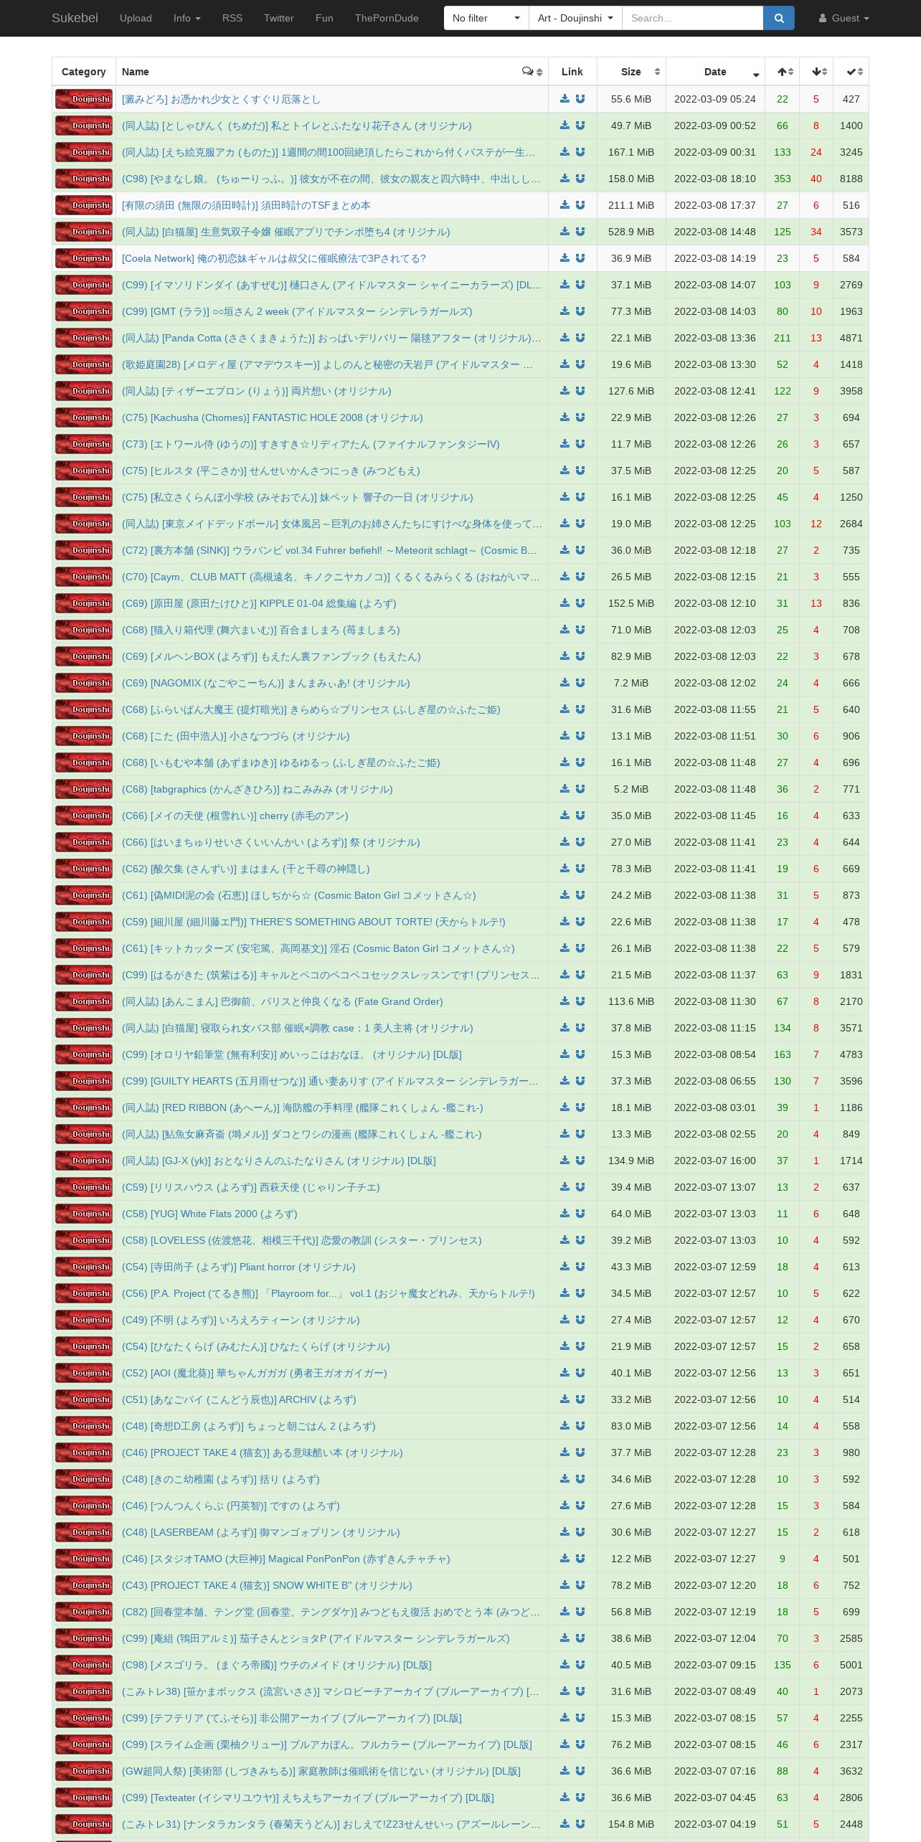Download torrent file for the 55.6 MiB entry
The width and height of the screenshot is (921, 1842).
[x=565, y=99]
